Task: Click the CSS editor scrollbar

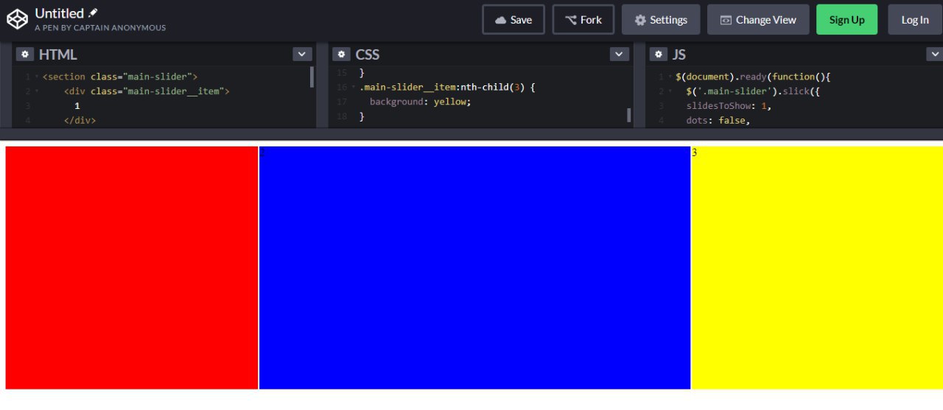Action: [628, 114]
